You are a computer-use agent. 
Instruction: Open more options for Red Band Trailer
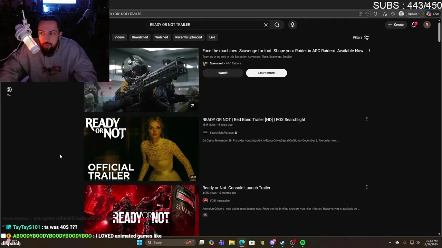367,119
